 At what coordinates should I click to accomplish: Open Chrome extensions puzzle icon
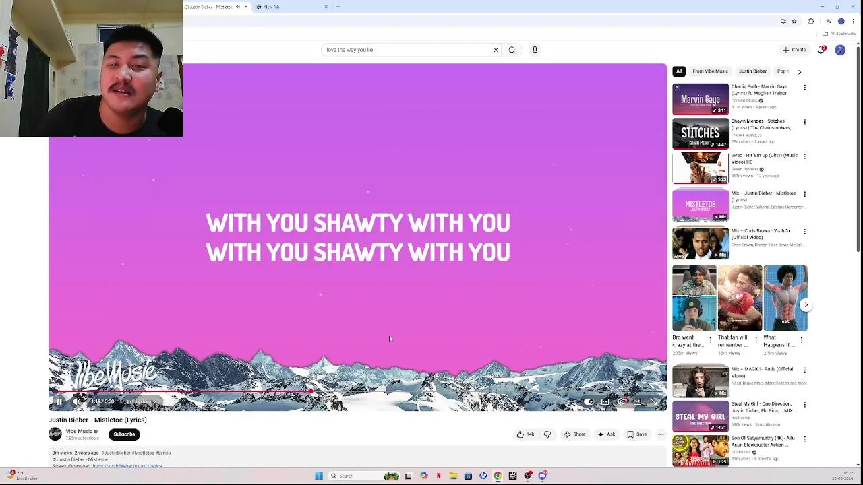pos(811,21)
